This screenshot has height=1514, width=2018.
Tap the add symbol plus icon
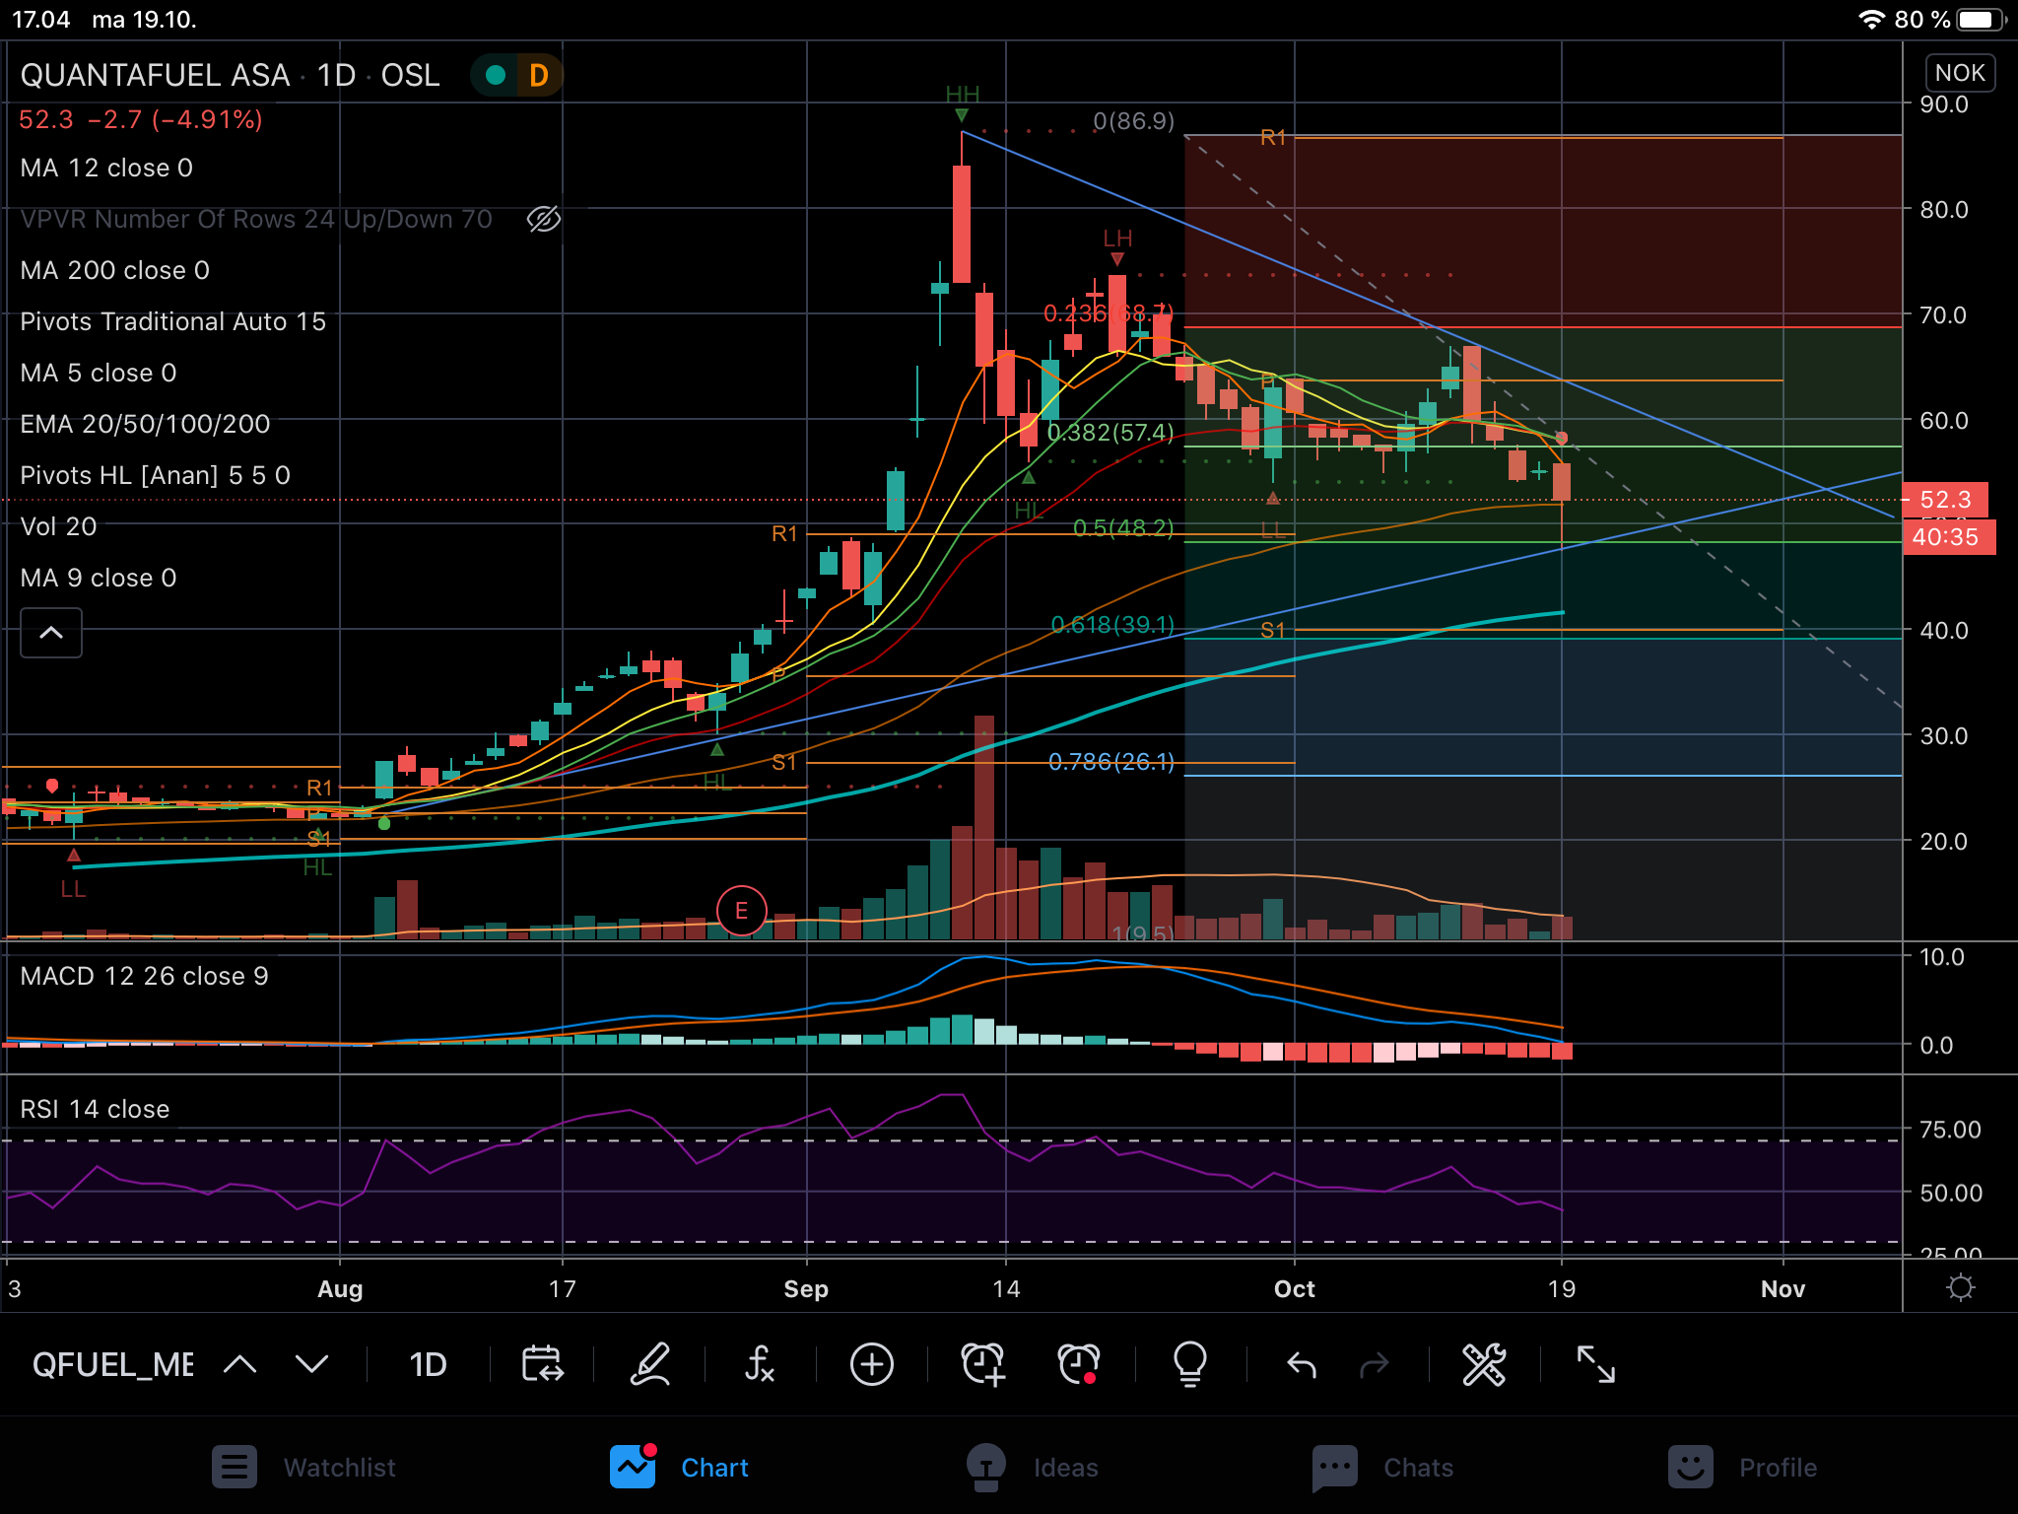[871, 1365]
